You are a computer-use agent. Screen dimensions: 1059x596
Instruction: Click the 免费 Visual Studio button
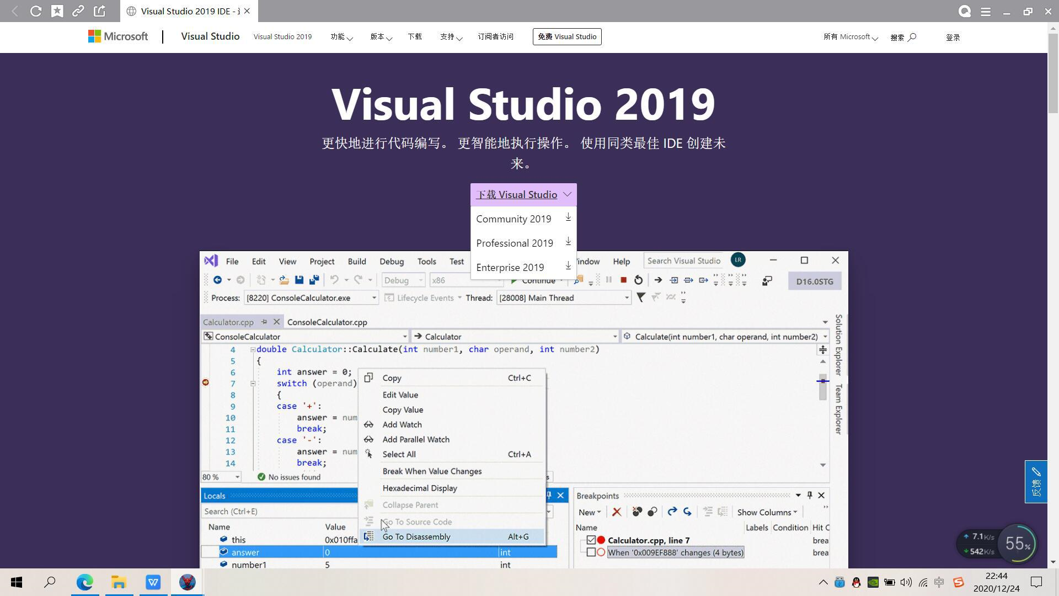coord(567,37)
